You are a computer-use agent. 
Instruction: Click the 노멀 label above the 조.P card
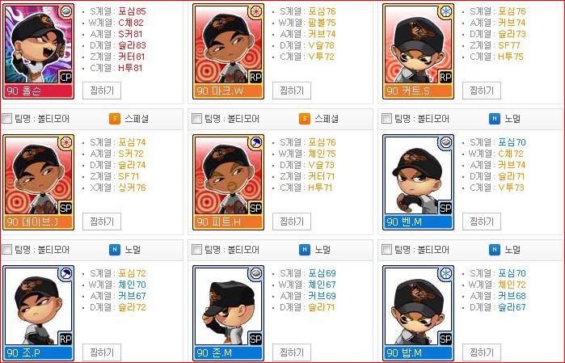(133, 250)
